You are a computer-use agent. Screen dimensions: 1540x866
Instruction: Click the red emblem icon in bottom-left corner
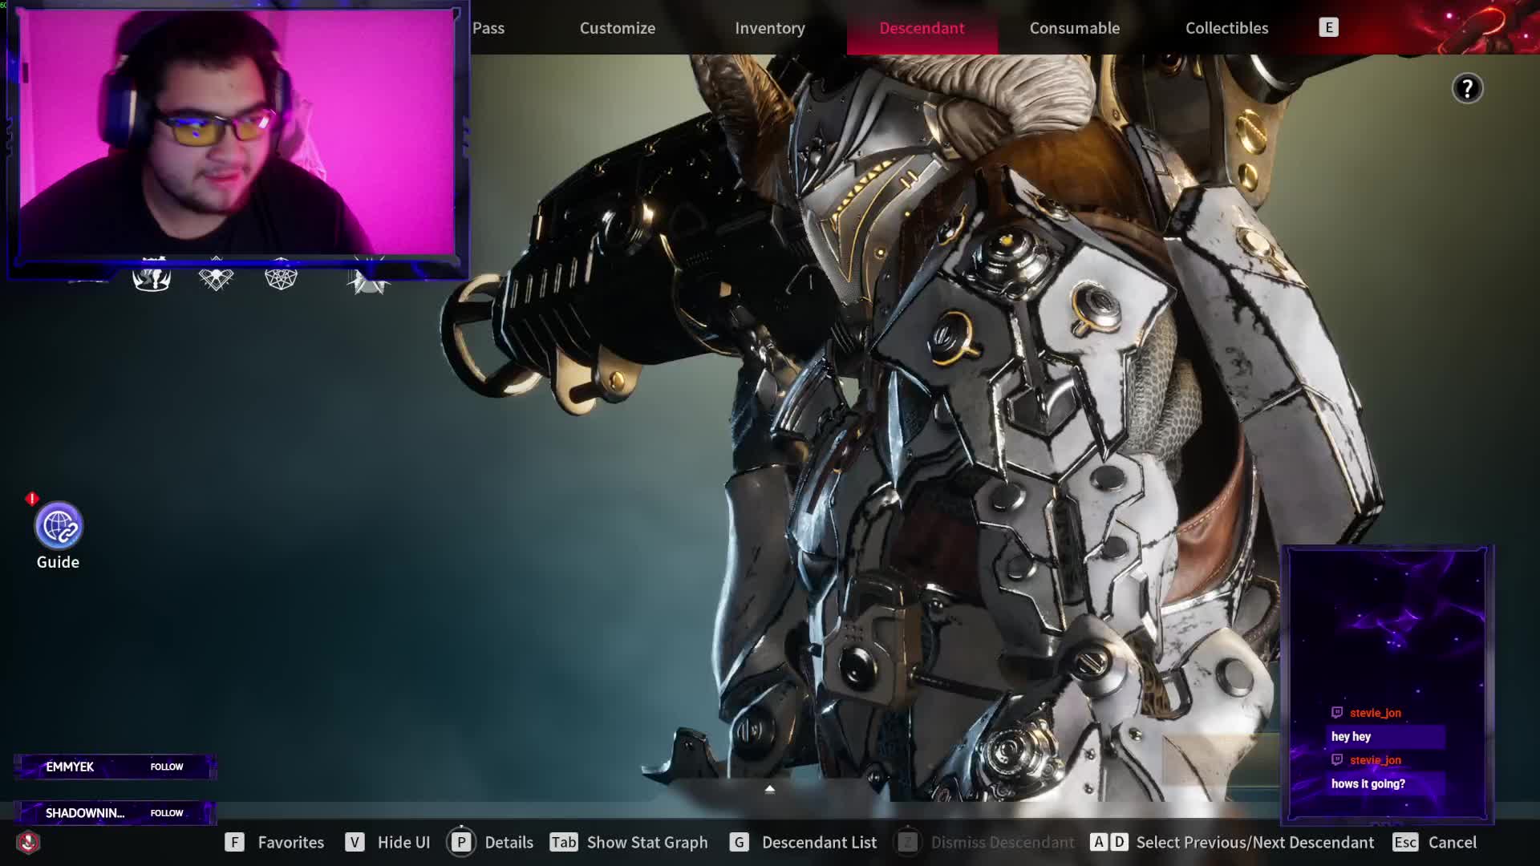pyautogui.click(x=28, y=842)
